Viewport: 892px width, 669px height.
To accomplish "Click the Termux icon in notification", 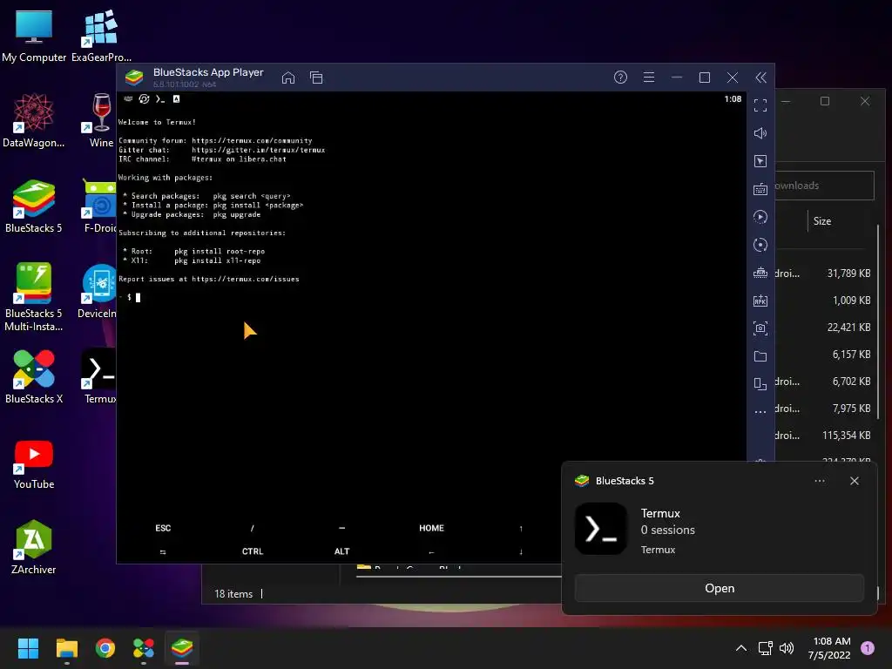I will pos(601,529).
